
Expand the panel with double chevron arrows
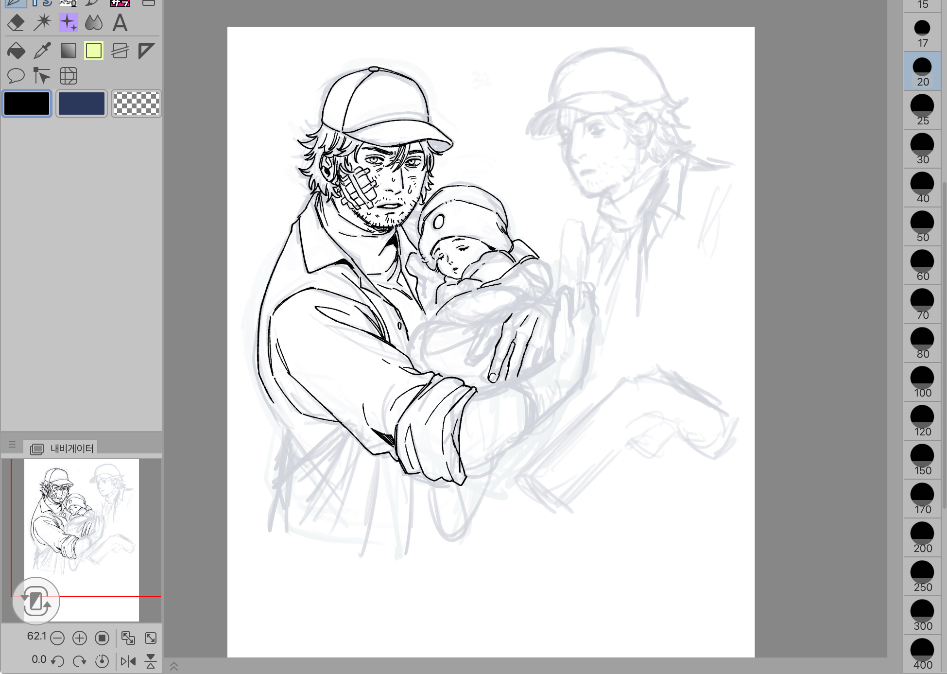[x=174, y=666]
